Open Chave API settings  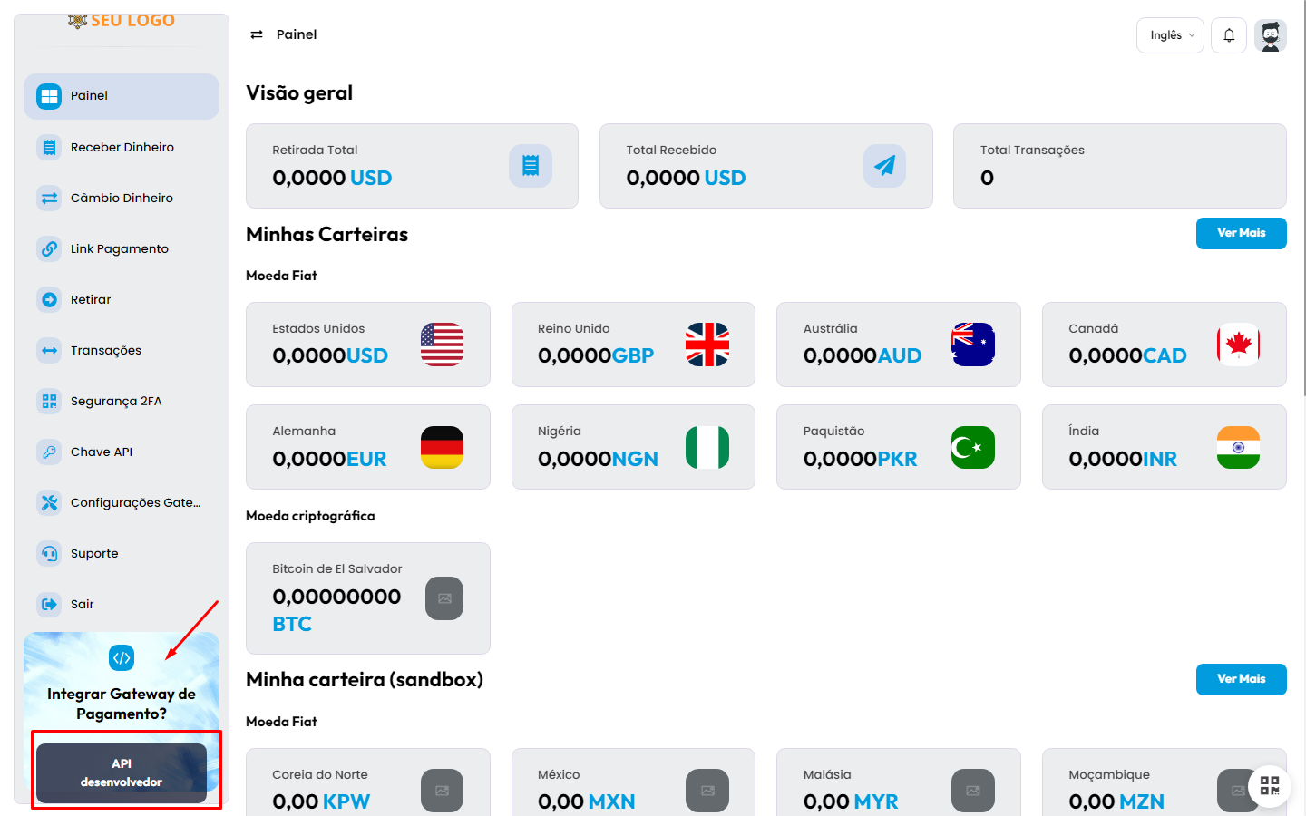pos(101,452)
